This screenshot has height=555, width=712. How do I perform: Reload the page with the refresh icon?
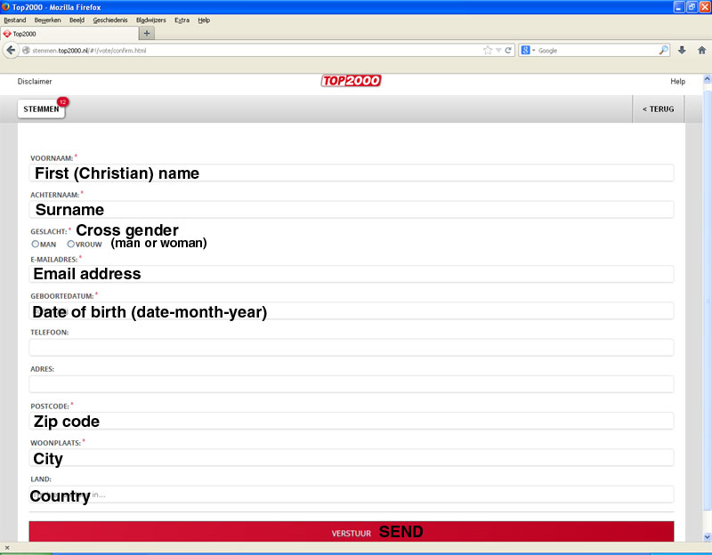click(508, 51)
